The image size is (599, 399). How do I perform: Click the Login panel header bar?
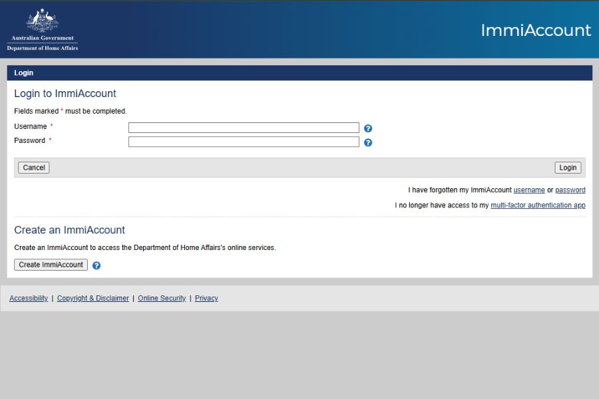[299, 72]
